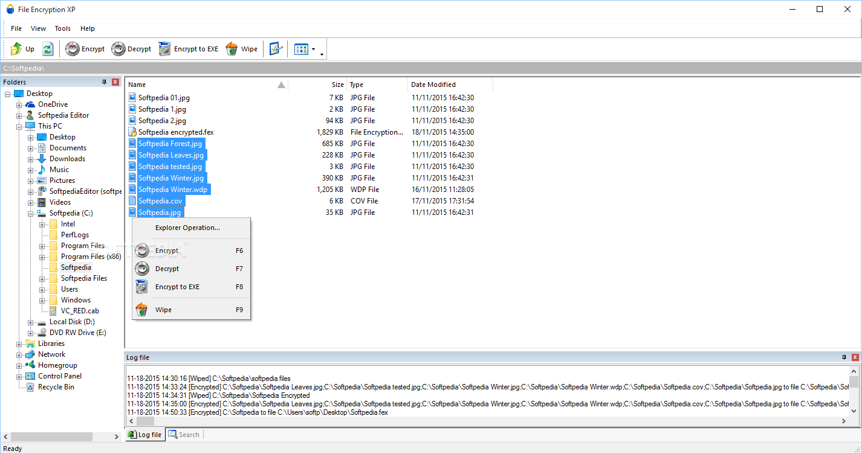The height and width of the screenshot is (454, 862).
Task: Select file Softpedia 01.jpg
Action: 164,98
